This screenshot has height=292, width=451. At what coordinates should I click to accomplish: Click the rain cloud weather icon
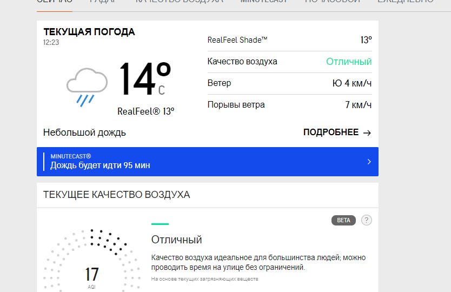click(x=87, y=88)
